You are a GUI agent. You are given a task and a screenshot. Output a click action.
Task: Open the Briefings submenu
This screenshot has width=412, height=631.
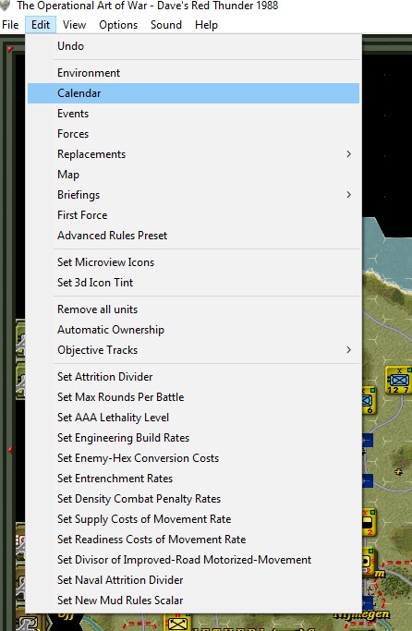coord(193,195)
